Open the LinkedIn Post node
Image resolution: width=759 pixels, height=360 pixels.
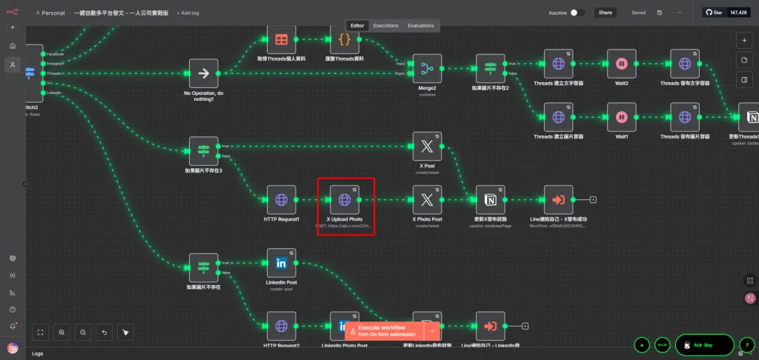pyautogui.click(x=281, y=263)
